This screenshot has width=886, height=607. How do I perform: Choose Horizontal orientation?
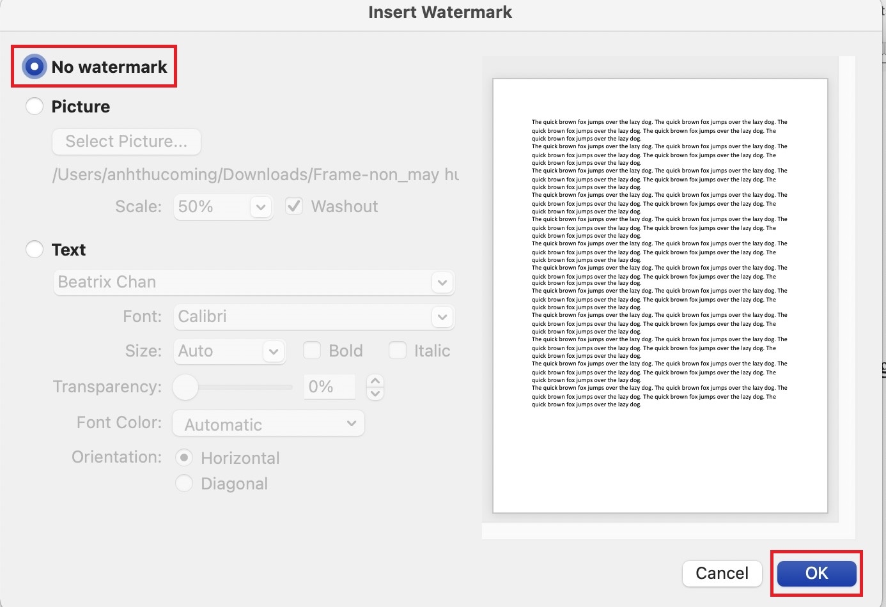click(185, 457)
